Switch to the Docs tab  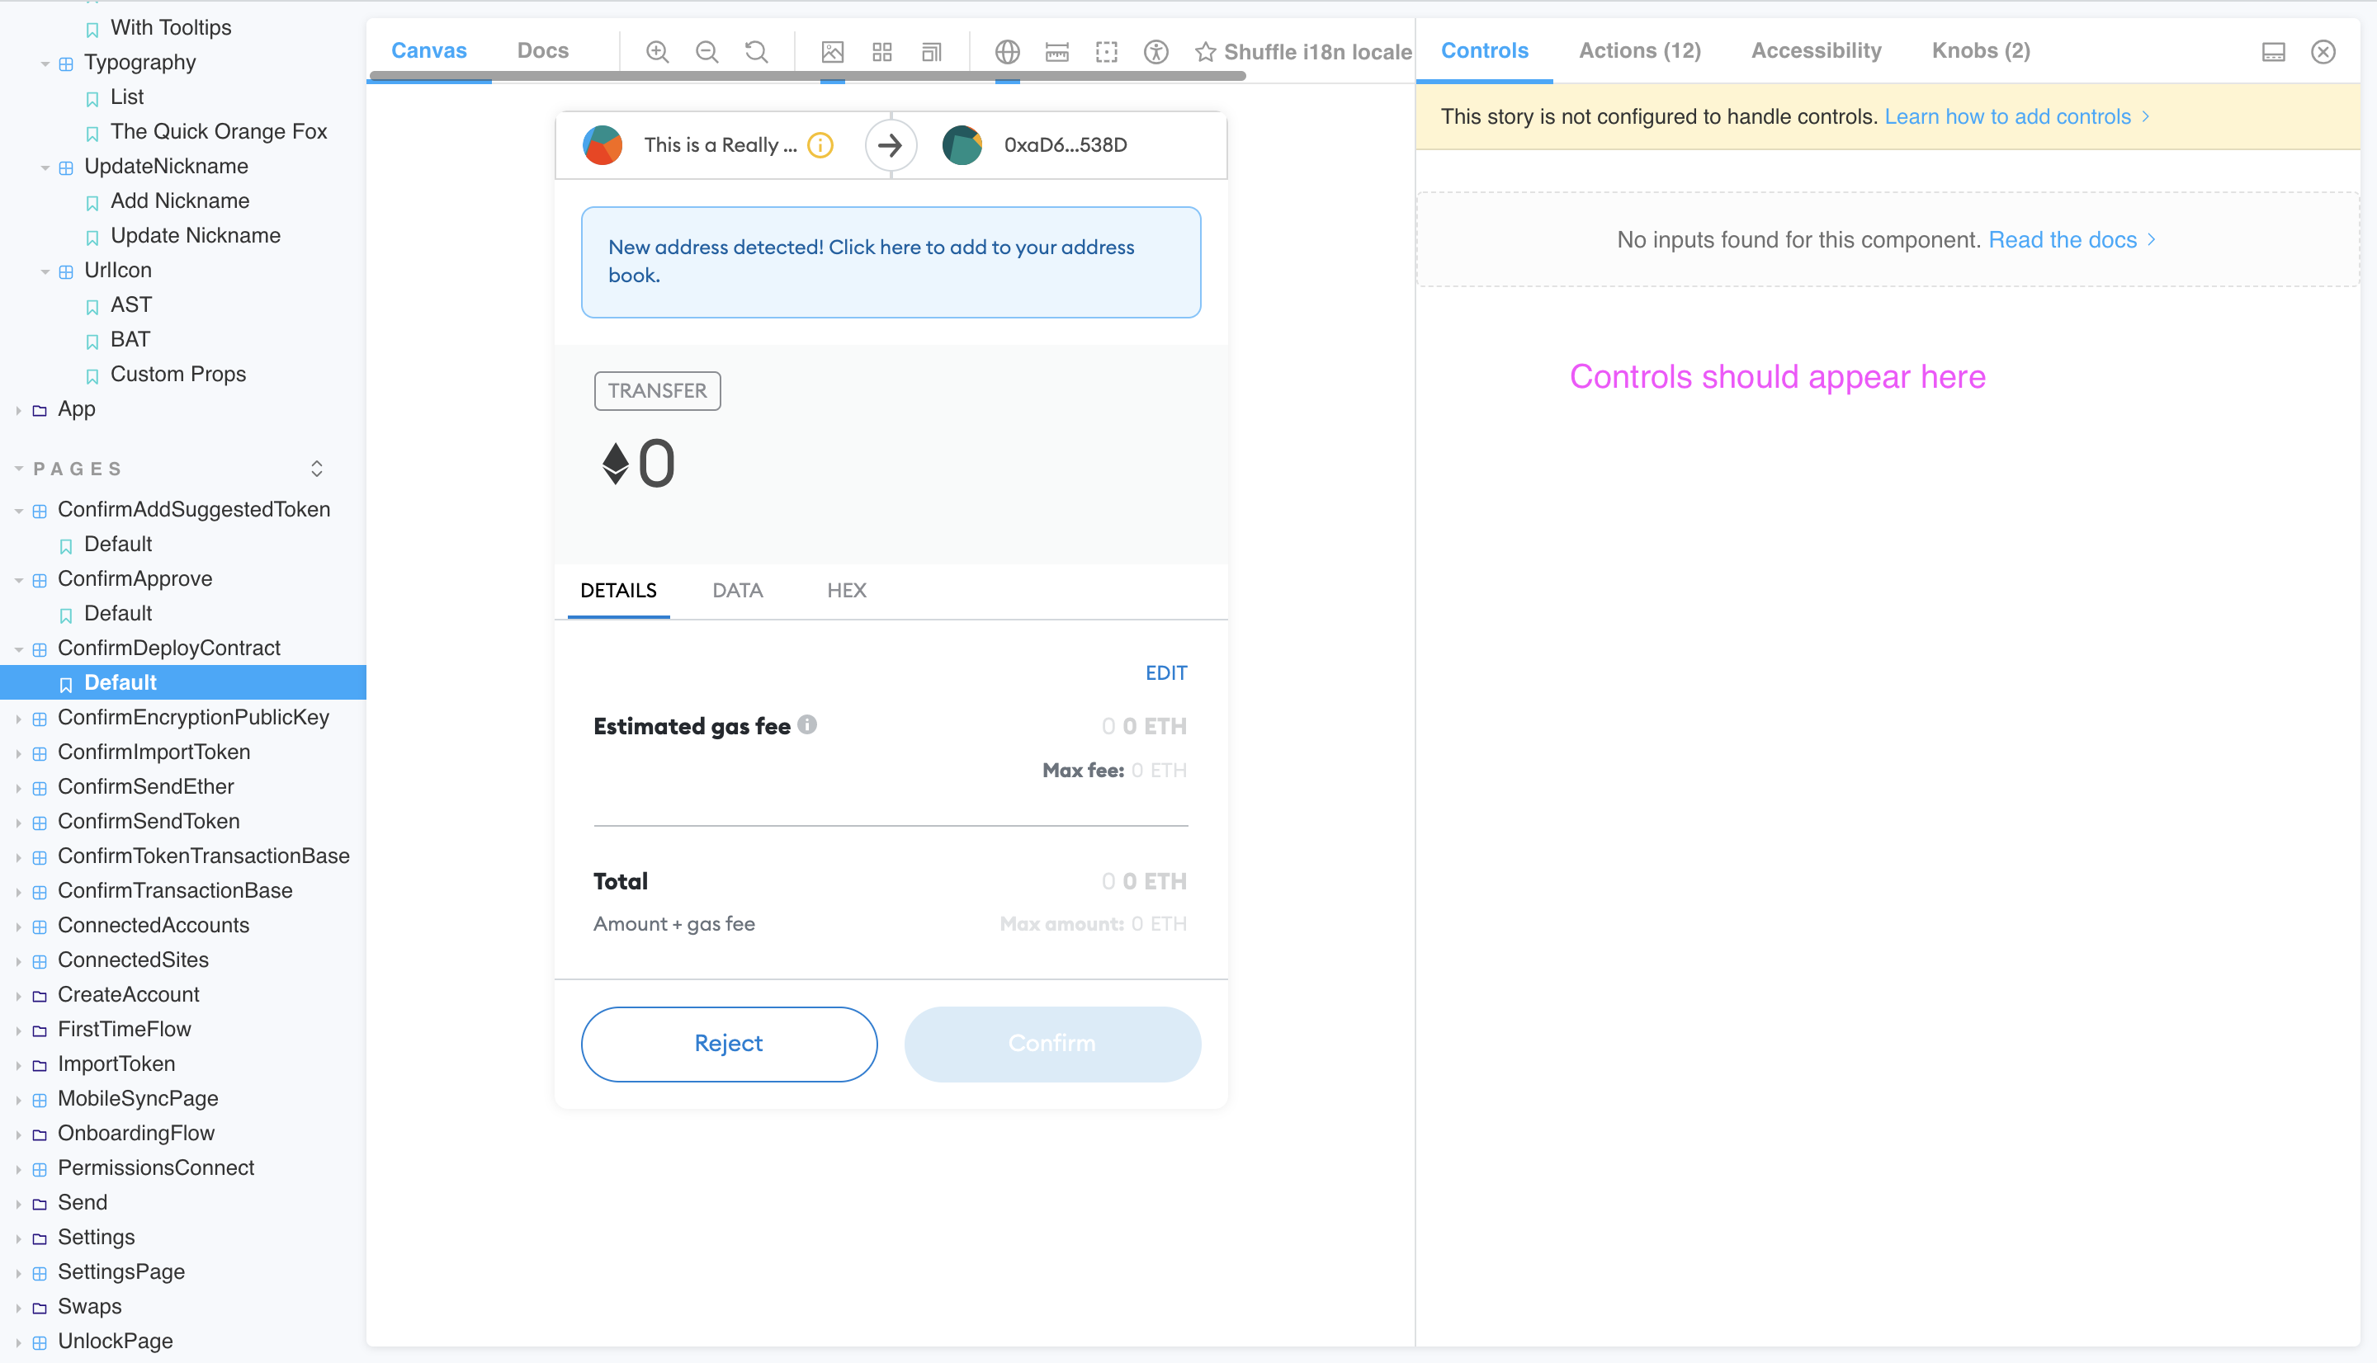coord(543,50)
